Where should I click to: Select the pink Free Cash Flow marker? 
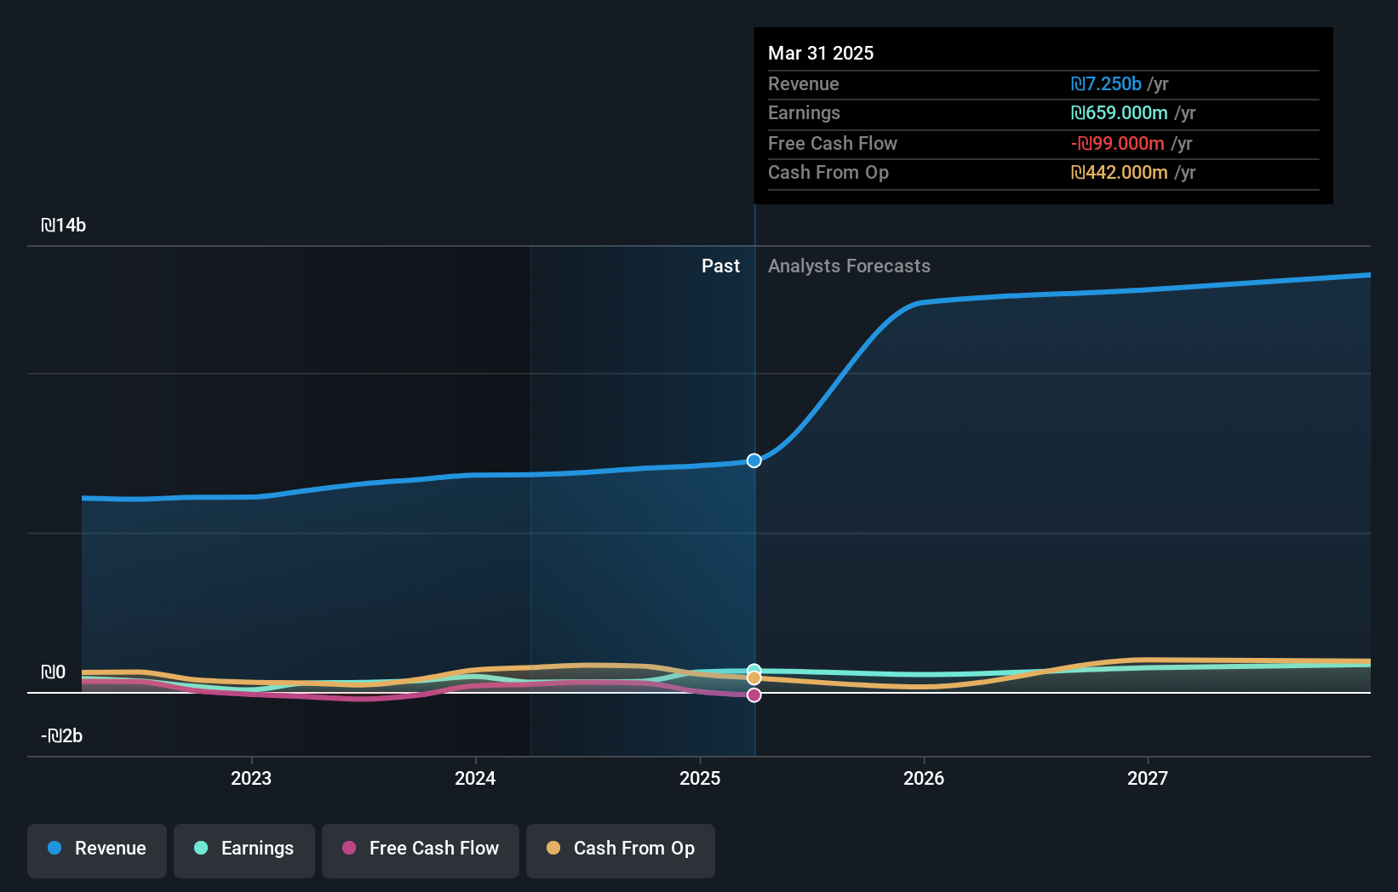coord(753,695)
